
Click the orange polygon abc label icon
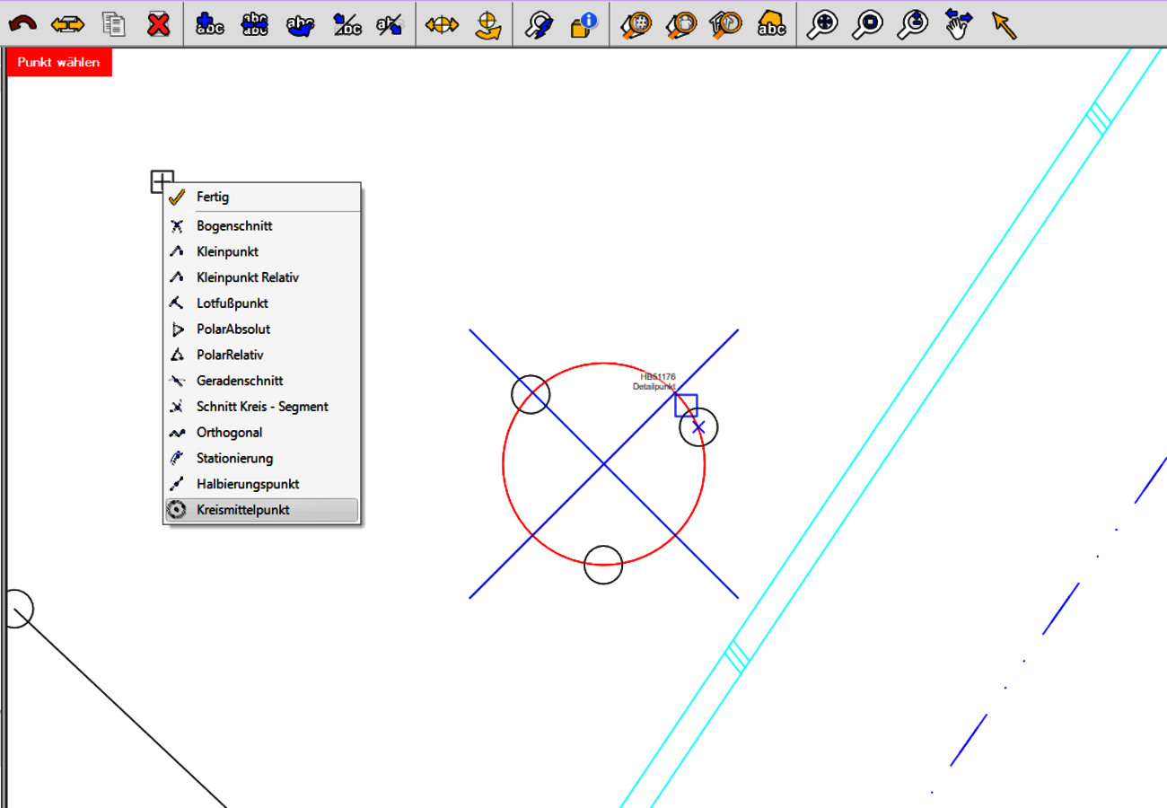point(771,24)
